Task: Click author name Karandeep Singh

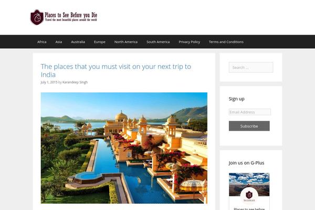Action: coord(75,82)
